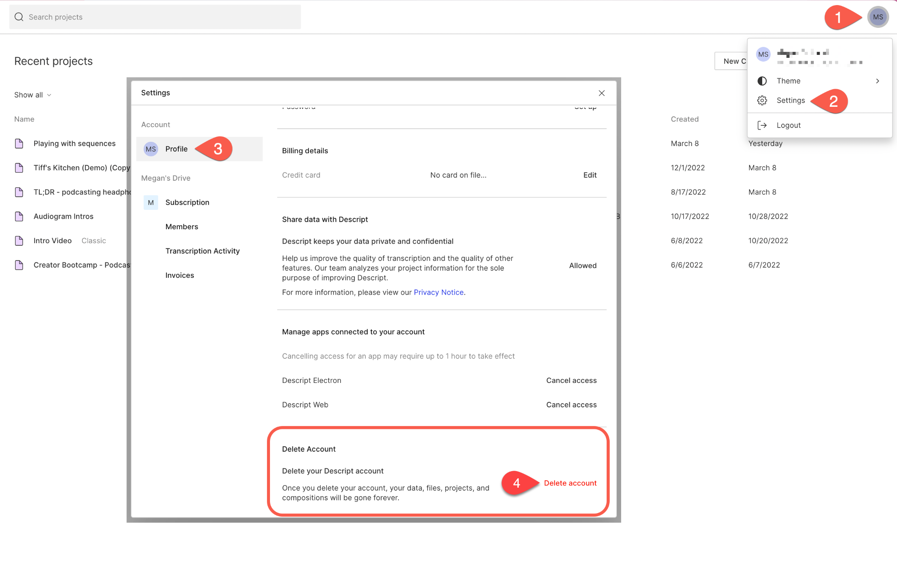Sort by Name column header

coord(24,119)
